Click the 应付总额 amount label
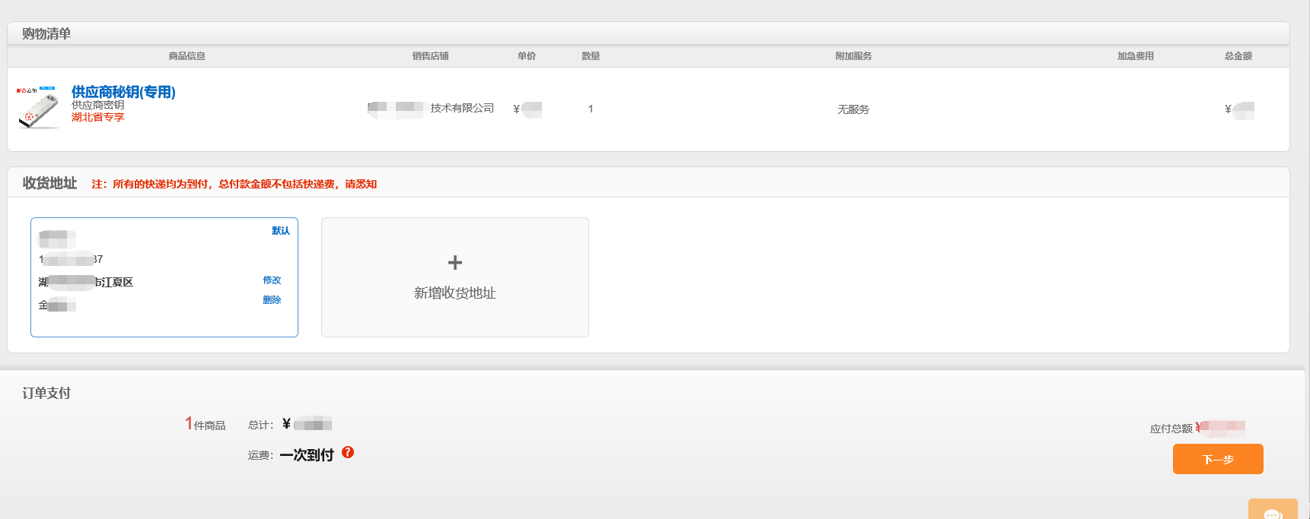1310x519 pixels. tap(1171, 429)
